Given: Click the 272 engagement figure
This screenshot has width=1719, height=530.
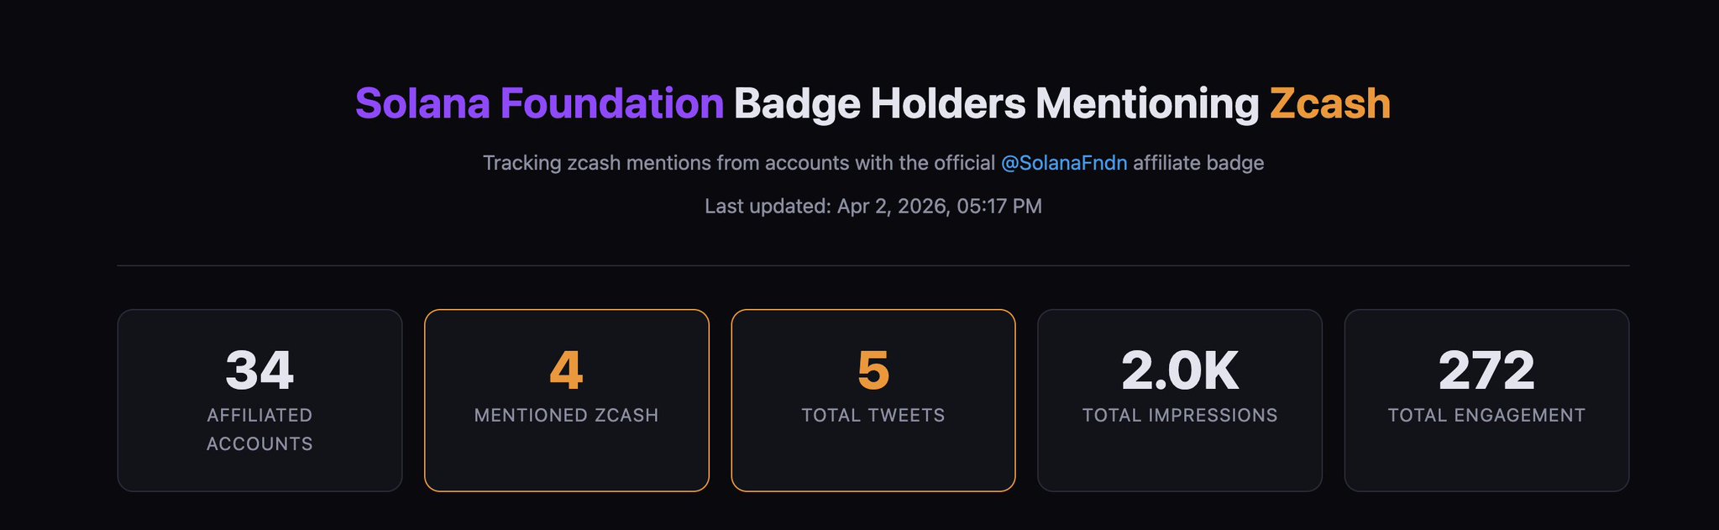Looking at the screenshot, I should [x=1486, y=370].
